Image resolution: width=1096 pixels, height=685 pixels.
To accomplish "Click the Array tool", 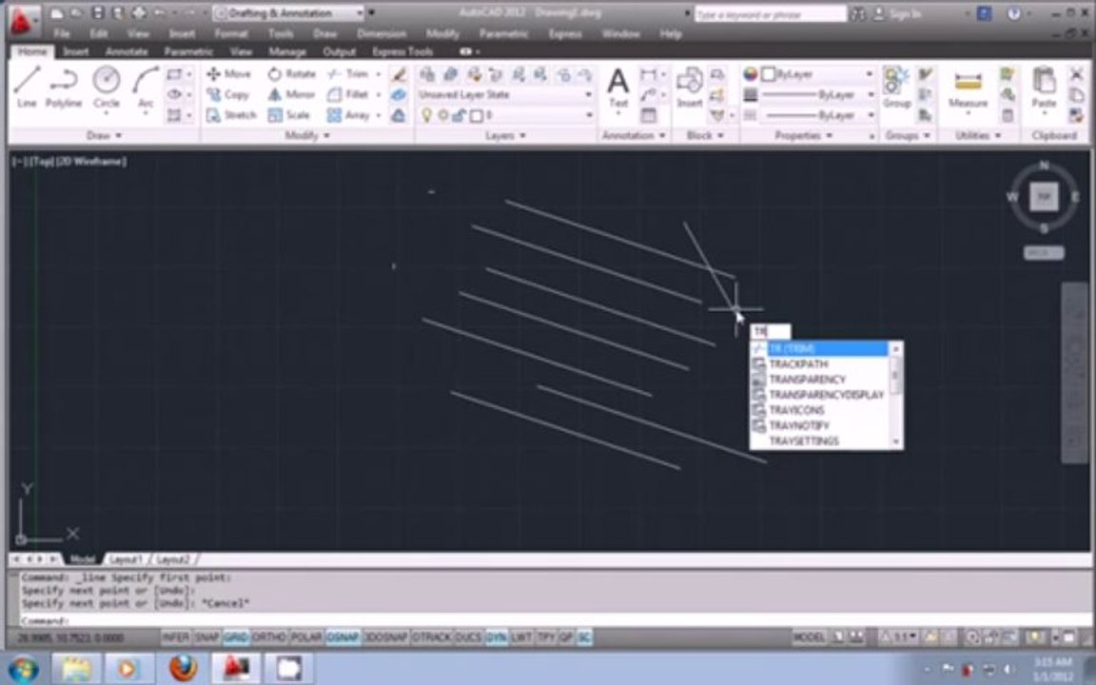I will (x=348, y=114).
